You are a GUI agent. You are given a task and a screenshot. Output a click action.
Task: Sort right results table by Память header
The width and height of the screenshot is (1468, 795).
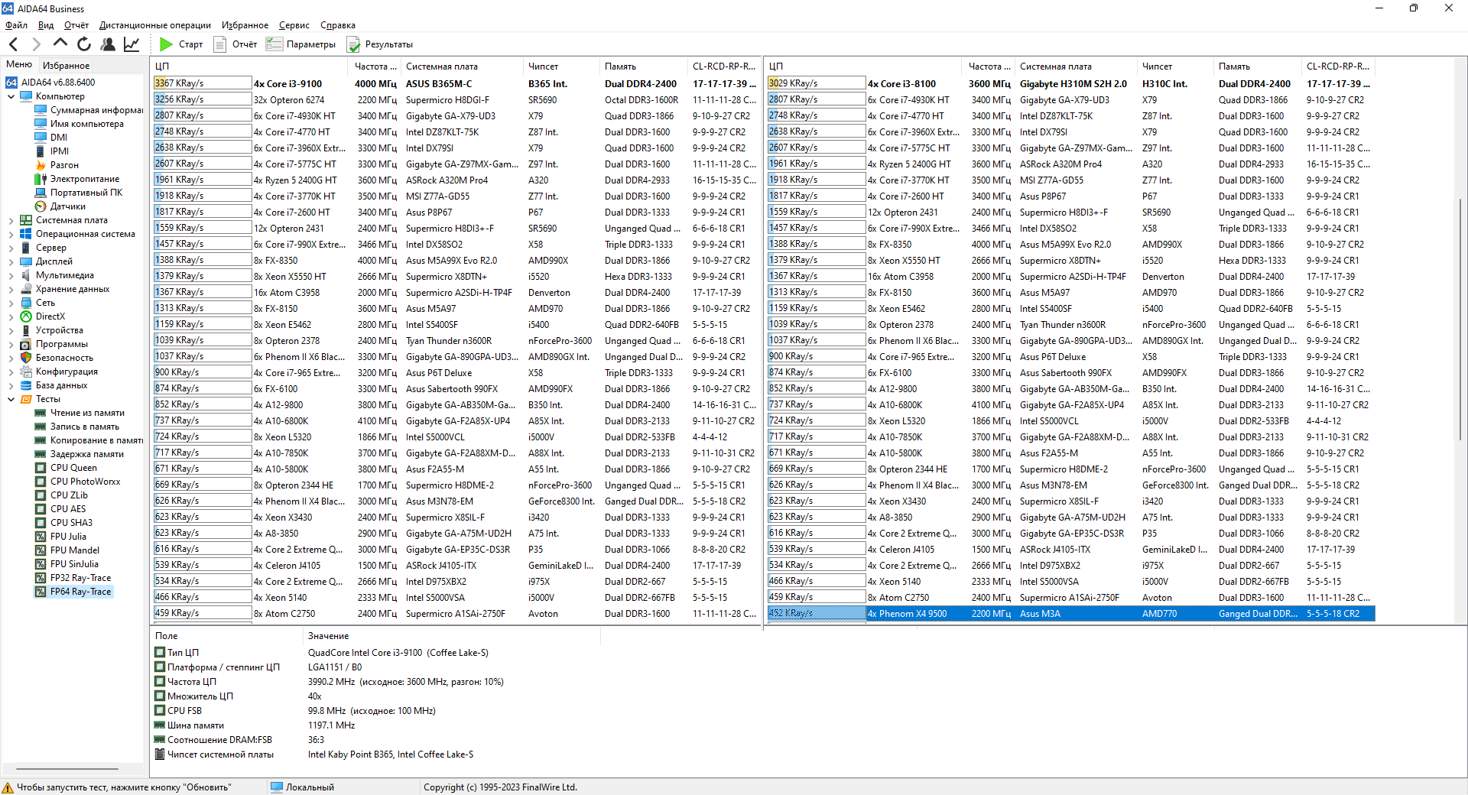[1258, 67]
